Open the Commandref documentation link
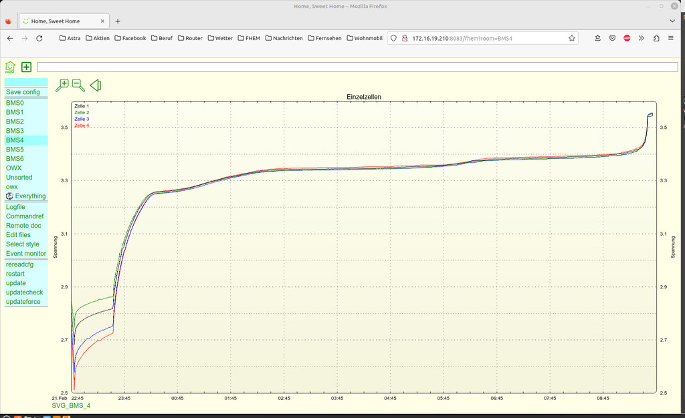 [25, 216]
